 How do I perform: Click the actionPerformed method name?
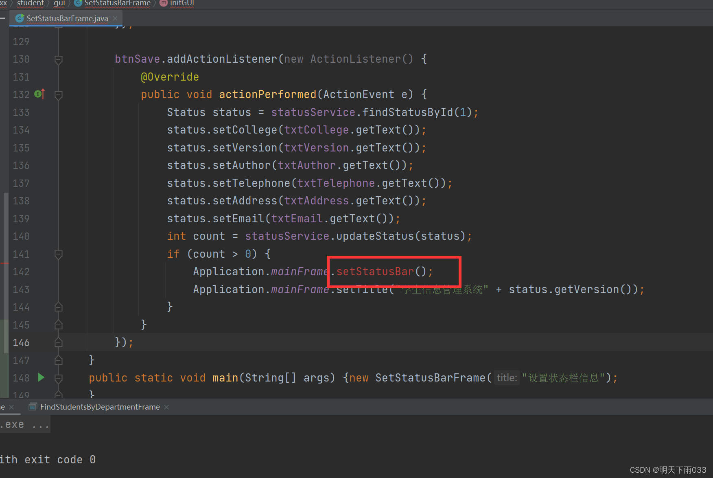point(267,94)
